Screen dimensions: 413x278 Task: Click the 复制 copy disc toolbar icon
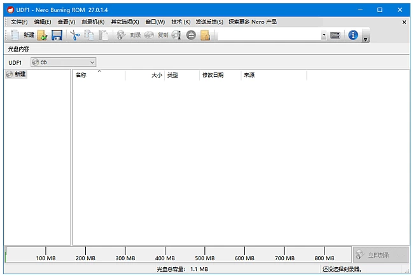[x=156, y=36]
